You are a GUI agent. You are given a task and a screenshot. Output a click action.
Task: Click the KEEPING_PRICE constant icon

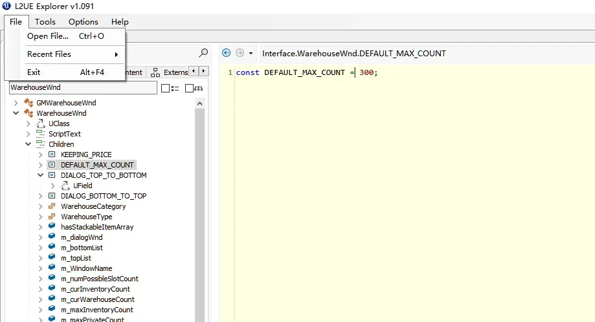pyautogui.click(x=52, y=154)
